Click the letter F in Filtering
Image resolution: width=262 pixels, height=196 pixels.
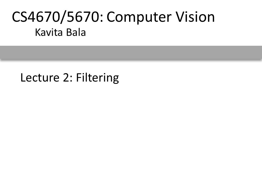pos(79,78)
